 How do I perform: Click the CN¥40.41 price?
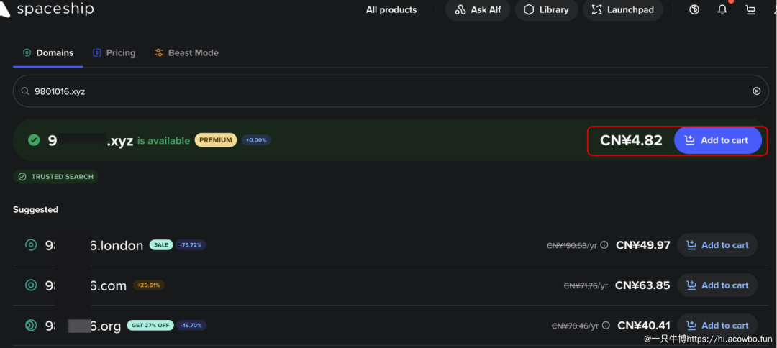coord(644,325)
